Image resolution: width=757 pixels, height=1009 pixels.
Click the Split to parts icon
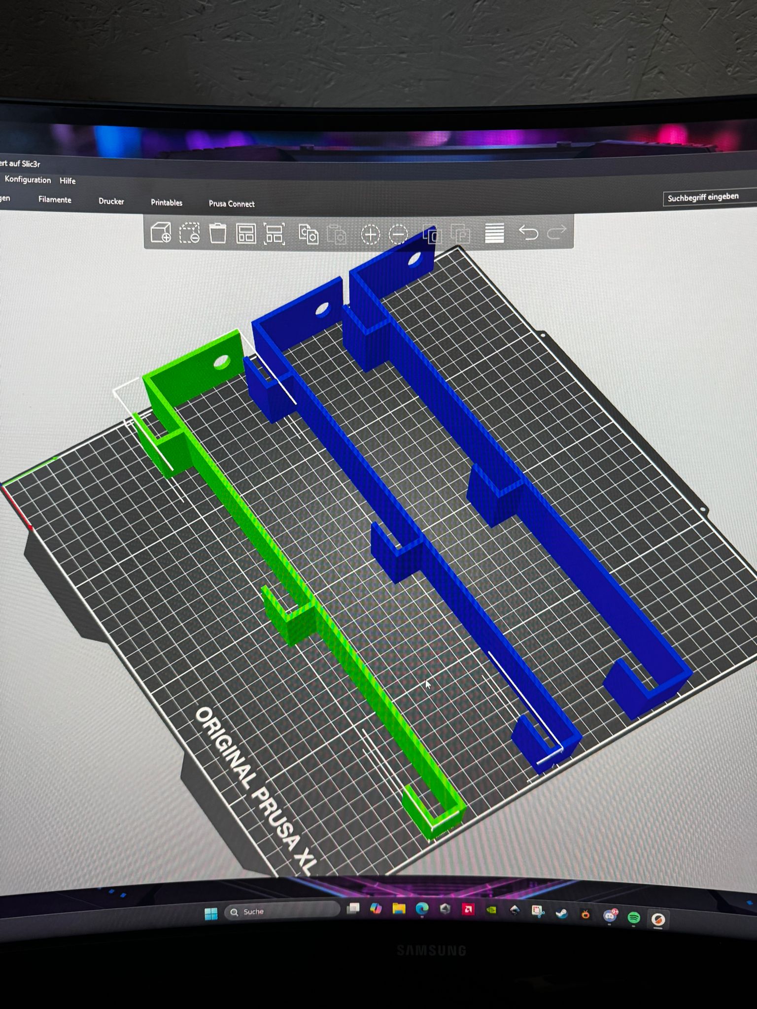point(461,235)
